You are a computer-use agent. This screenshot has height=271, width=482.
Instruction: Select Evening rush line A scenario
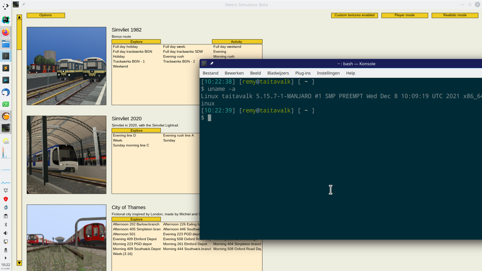click(178, 135)
